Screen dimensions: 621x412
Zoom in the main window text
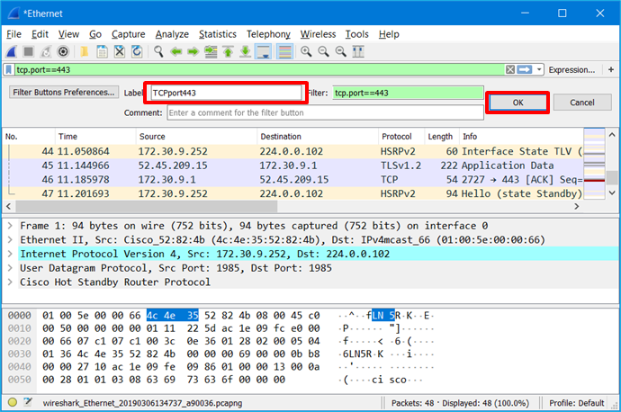[x=306, y=51]
